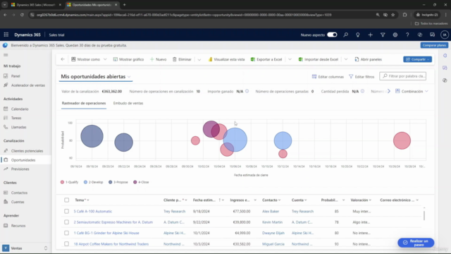
Task: Click Realizar un paseo button
Action: click(416, 243)
